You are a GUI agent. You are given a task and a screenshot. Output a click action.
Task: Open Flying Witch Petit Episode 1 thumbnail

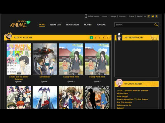pos(97,59)
